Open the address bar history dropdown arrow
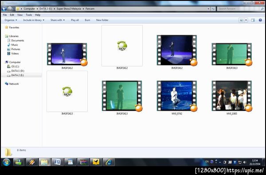The width and height of the screenshot is (266, 175). [208, 9]
